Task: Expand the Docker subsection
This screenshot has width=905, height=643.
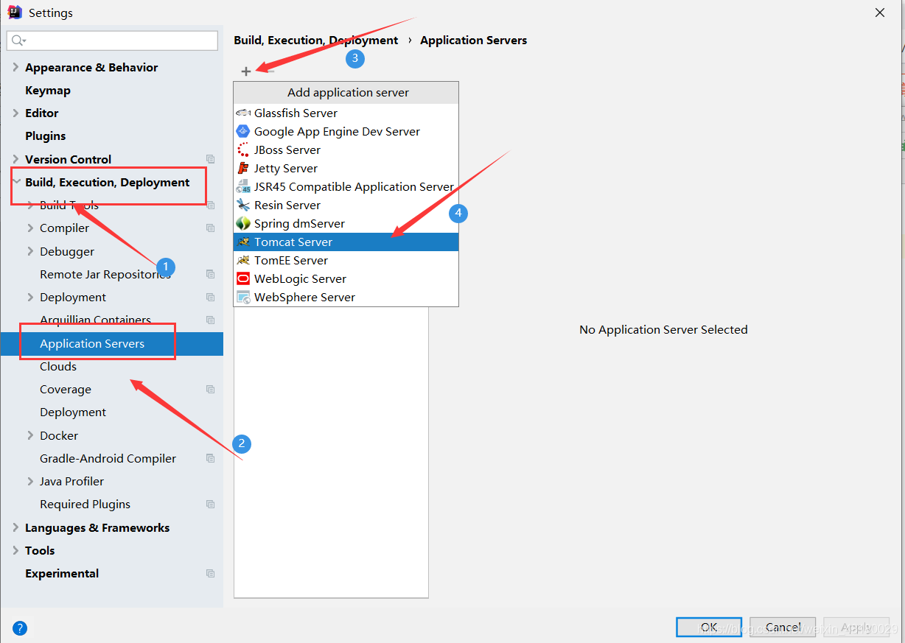Action: click(30, 435)
